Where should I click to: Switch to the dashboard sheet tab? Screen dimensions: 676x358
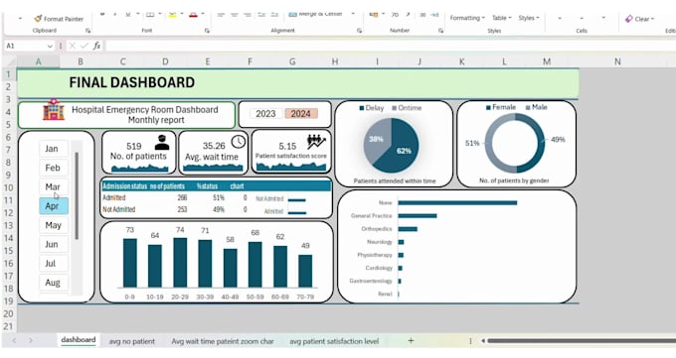(x=79, y=340)
